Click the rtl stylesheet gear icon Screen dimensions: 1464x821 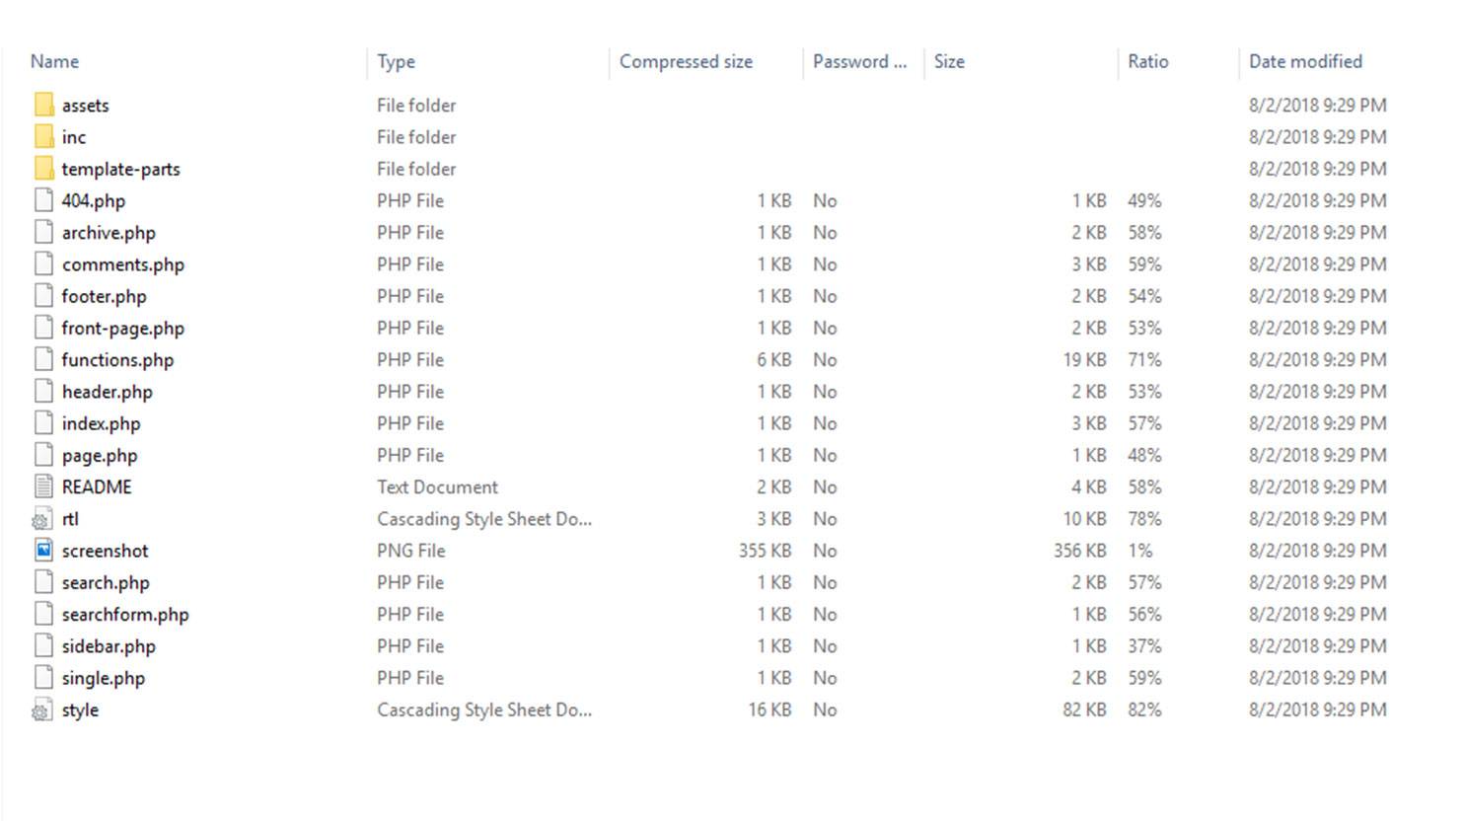click(41, 519)
